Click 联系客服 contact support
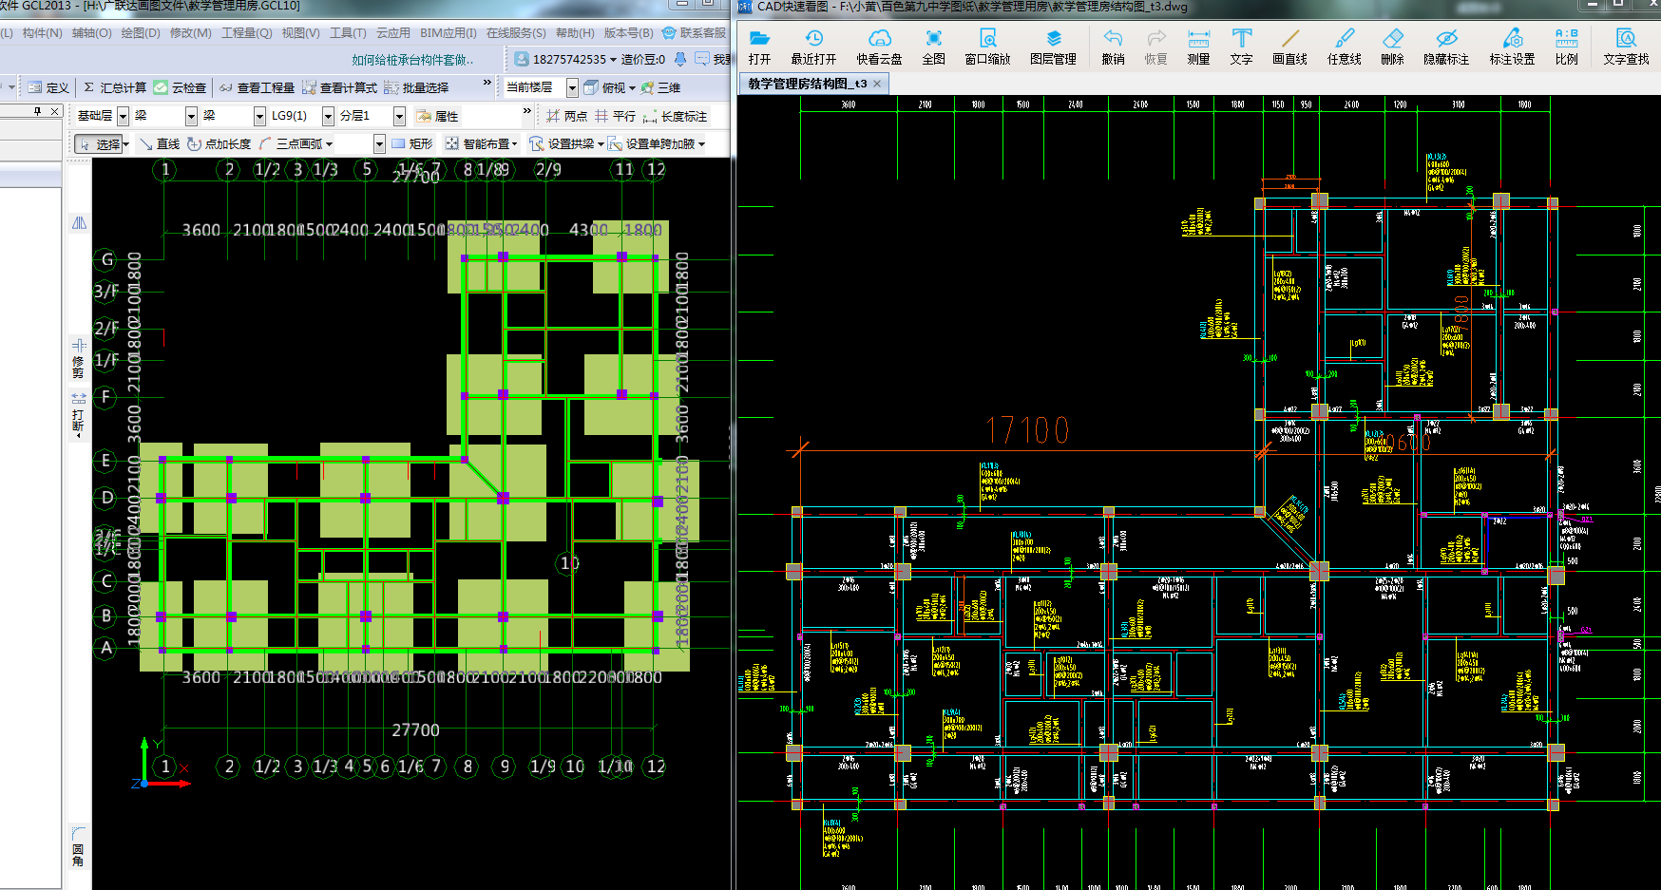Screen dimensions: 1661x890 point(694,32)
